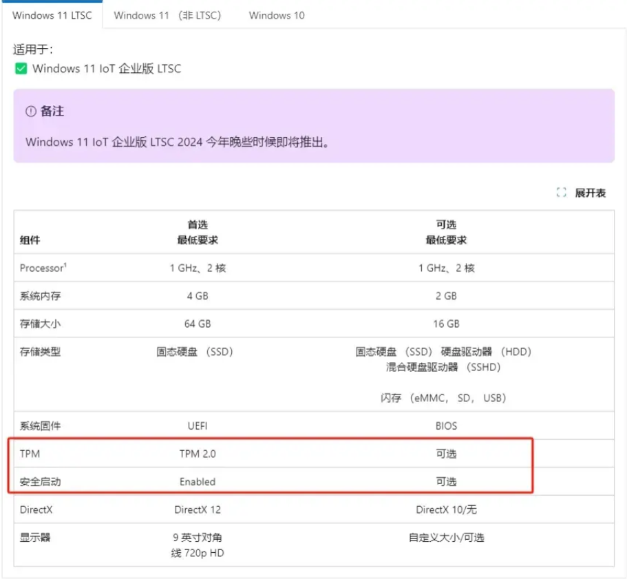Image resolution: width=627 pixels, height=579 pixels.
Task: Click the expand-table brackets icon
Action: coord(561,193)
